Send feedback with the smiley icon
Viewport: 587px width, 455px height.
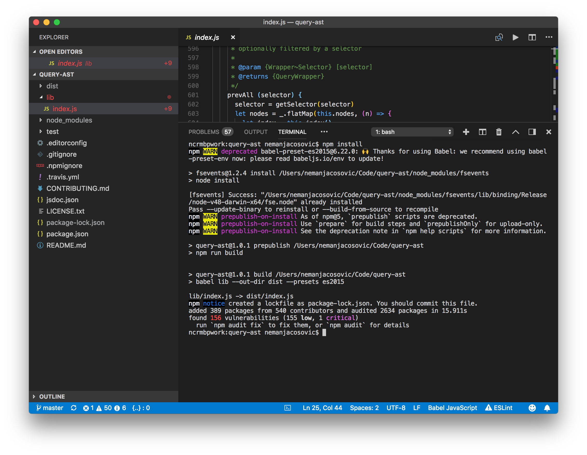click(532, 408)
